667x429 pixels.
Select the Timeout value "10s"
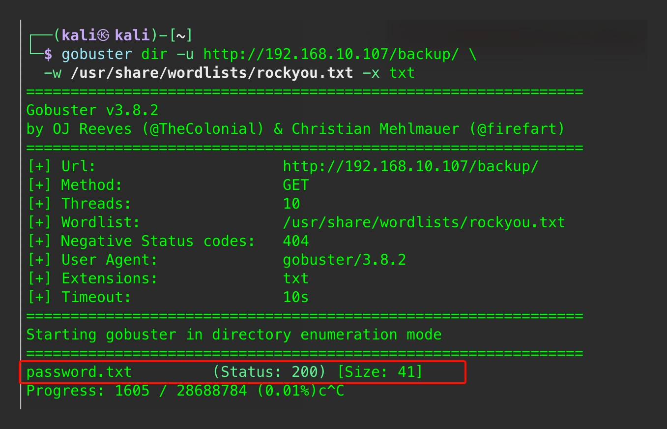[296, 297]
